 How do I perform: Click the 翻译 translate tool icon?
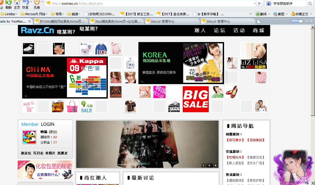click(258, 14)
